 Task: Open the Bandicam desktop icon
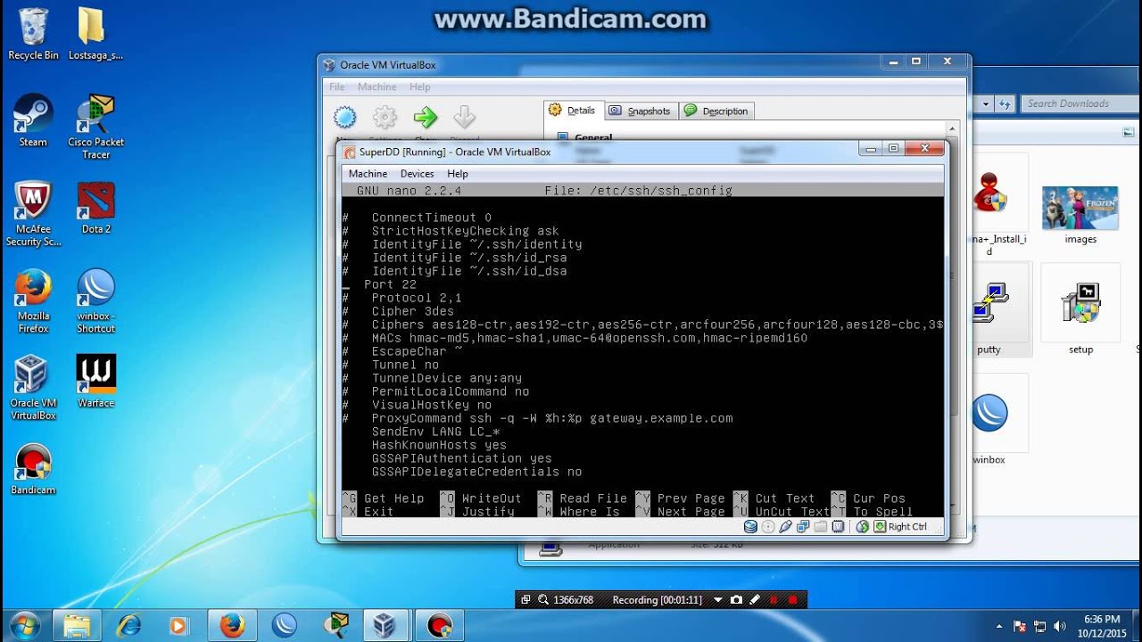coord(33,469)
